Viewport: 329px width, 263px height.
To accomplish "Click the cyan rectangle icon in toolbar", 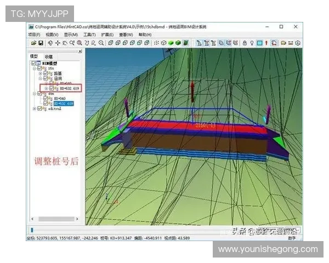I will pyautogui.click(x=259, y=43).
